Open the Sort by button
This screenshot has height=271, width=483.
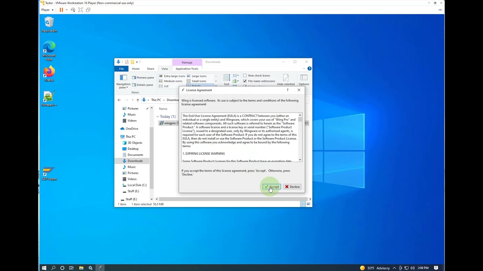point(226,80)
